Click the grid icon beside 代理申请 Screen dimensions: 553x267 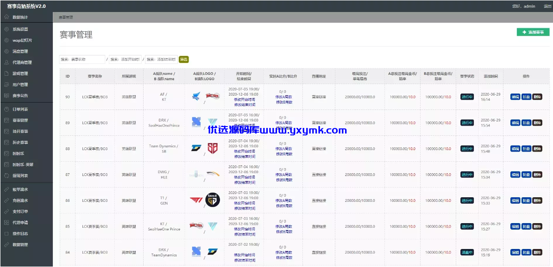click(x=6, y=222)
